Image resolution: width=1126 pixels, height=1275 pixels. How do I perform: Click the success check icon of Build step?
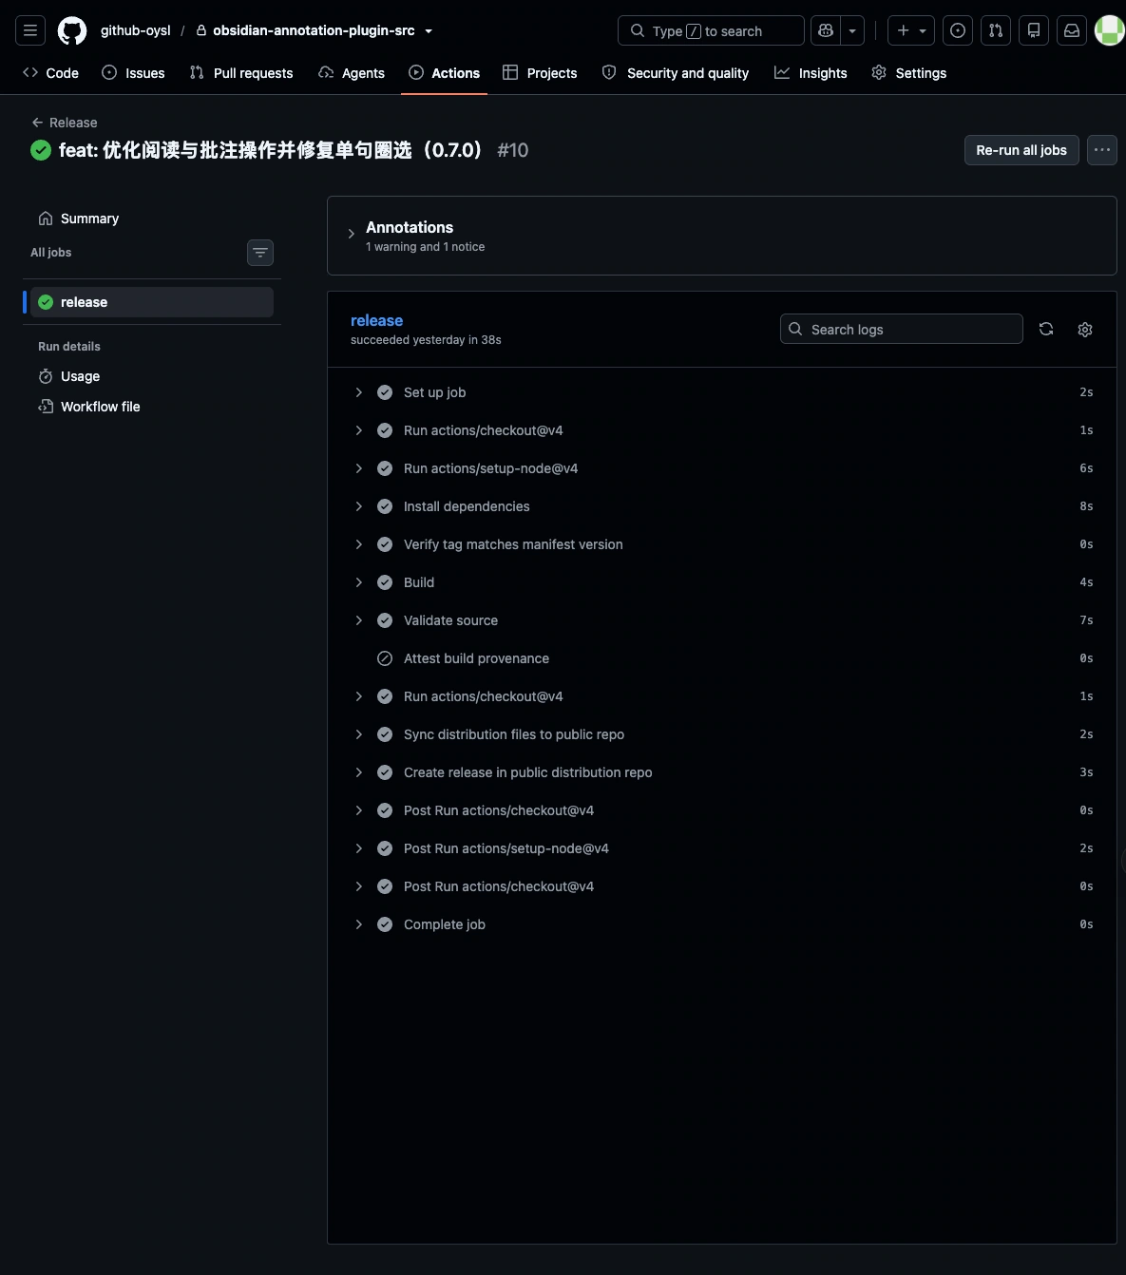(385, 582)
